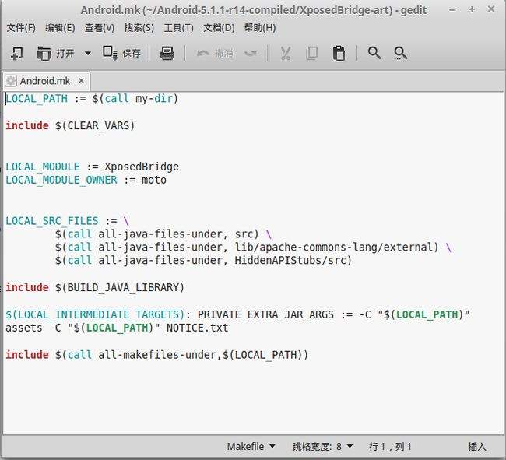This screenshot has width=506, height=460.
Task: Toggle the 插入 insert mode indicator
Action: (476, 447)
